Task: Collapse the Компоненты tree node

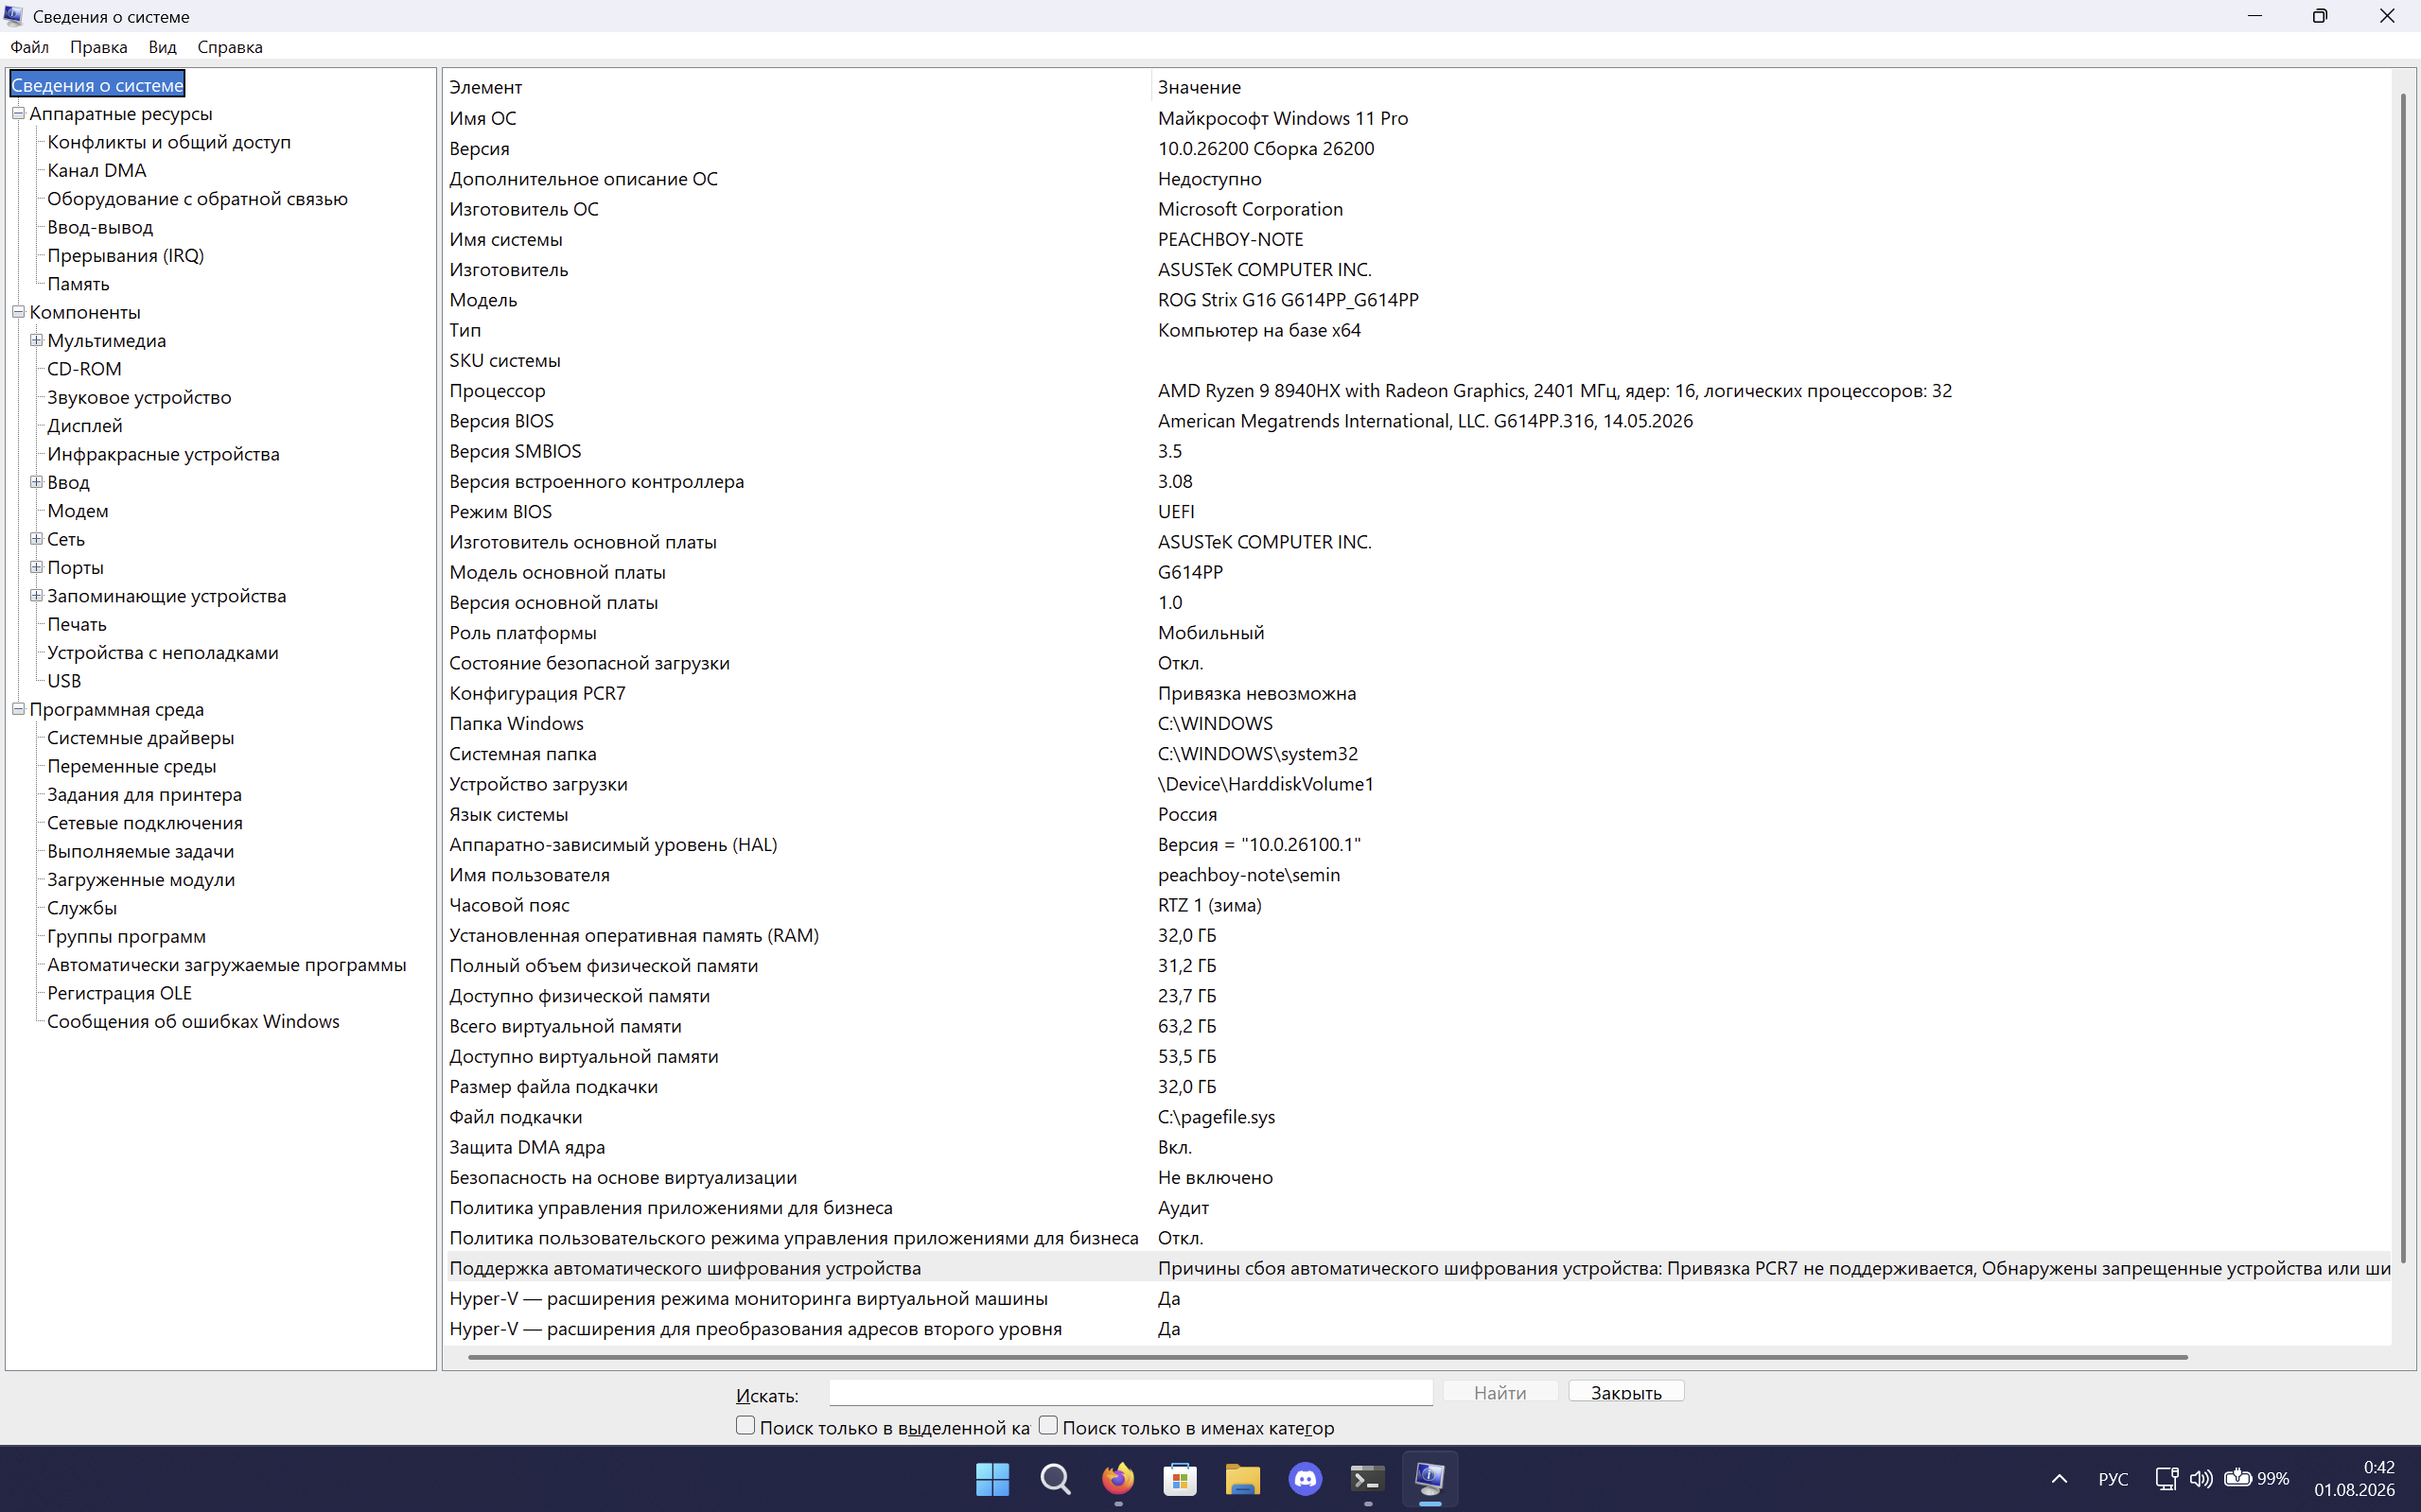Action: [18, 312]
